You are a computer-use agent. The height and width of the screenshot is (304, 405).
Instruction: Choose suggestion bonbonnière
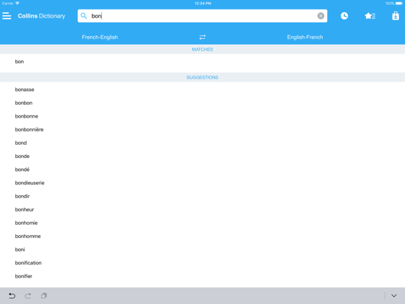point(202,129)
